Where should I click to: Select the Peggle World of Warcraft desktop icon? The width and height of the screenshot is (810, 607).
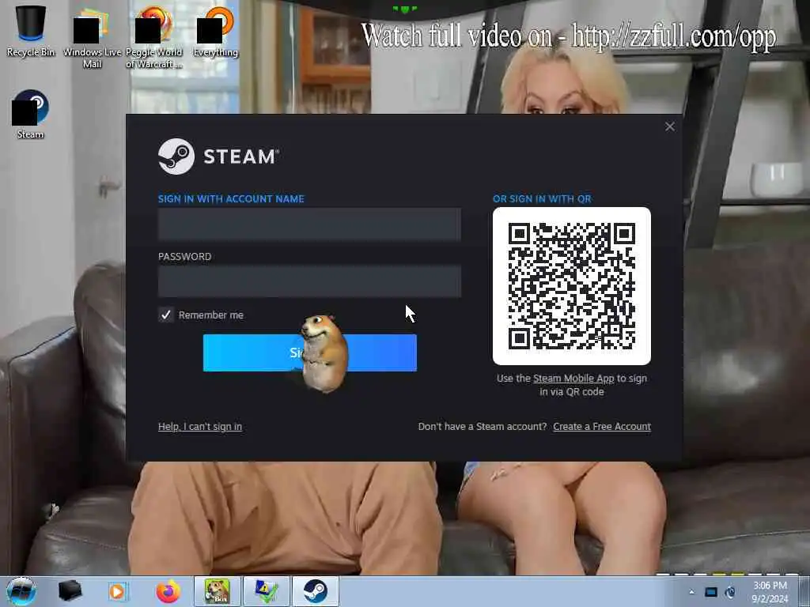154,36
